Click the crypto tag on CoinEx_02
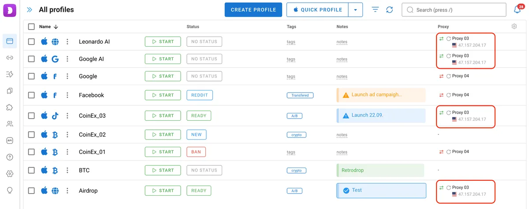529x209 pixels. tap(296, 135)
